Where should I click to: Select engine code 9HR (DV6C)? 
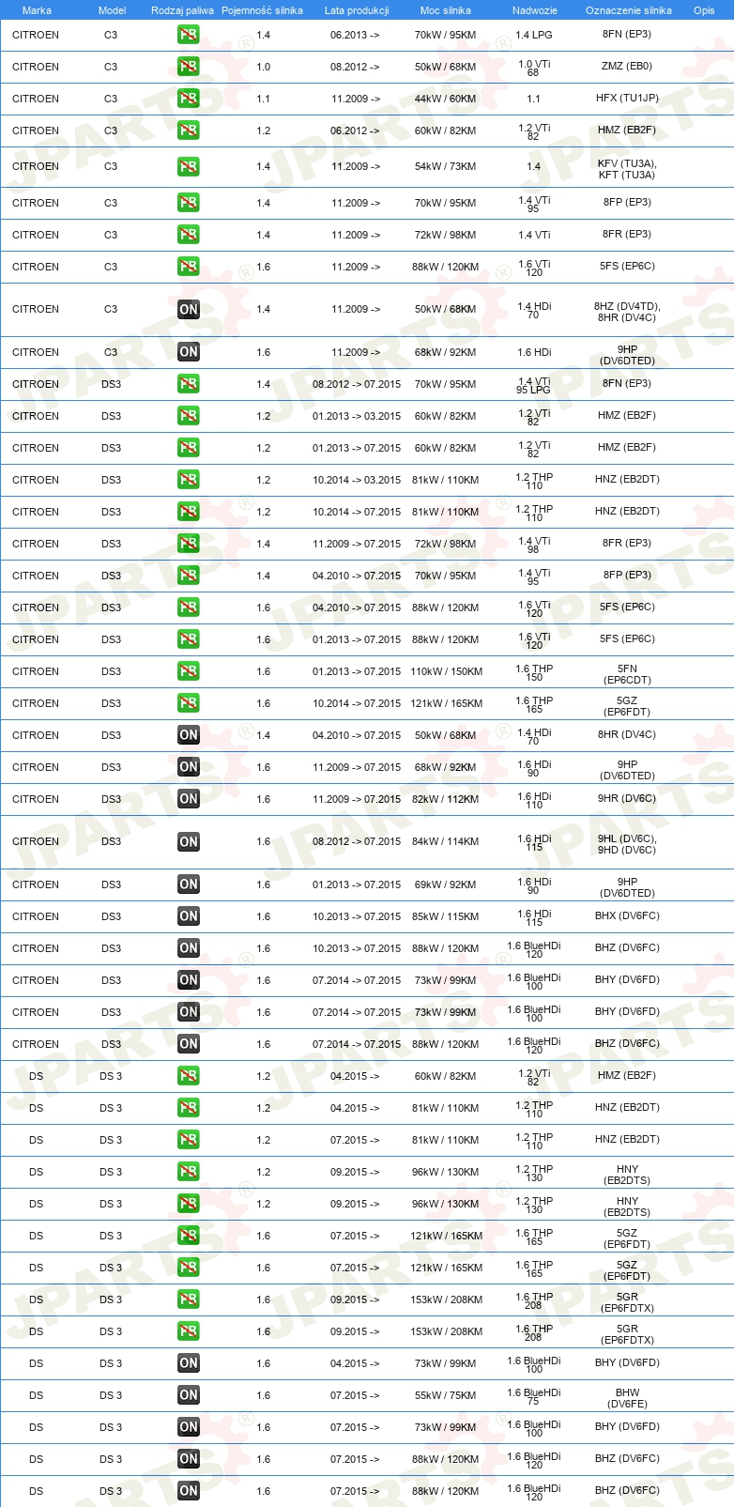[x=627, y=798]
